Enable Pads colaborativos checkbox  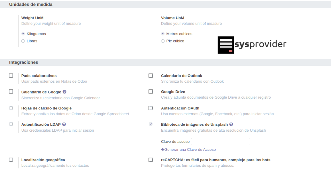(x=11, y=76)
